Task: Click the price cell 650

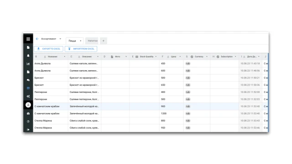Action: point(172,85)
